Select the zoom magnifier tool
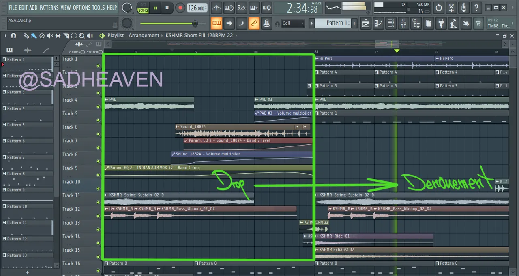 click(81, 36)
